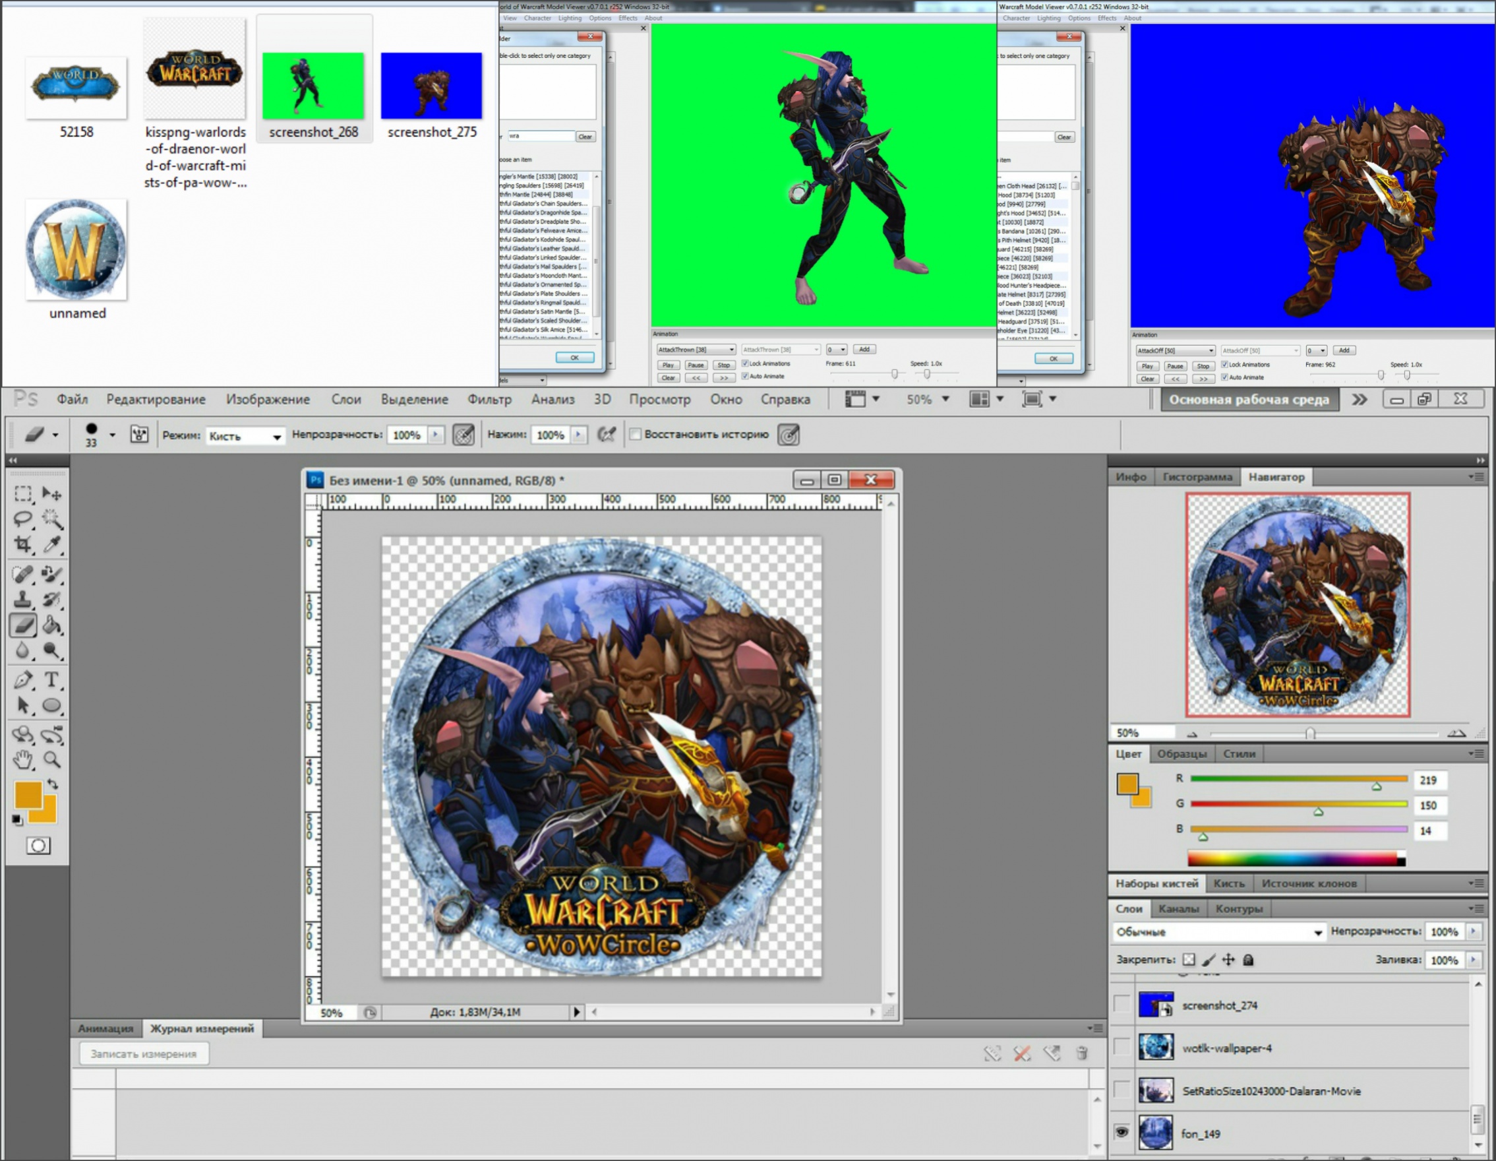The height and width of the screenshot is (1161, 1496).
Task: Select the Paint Bucket tool
Action: click(52, 625)
